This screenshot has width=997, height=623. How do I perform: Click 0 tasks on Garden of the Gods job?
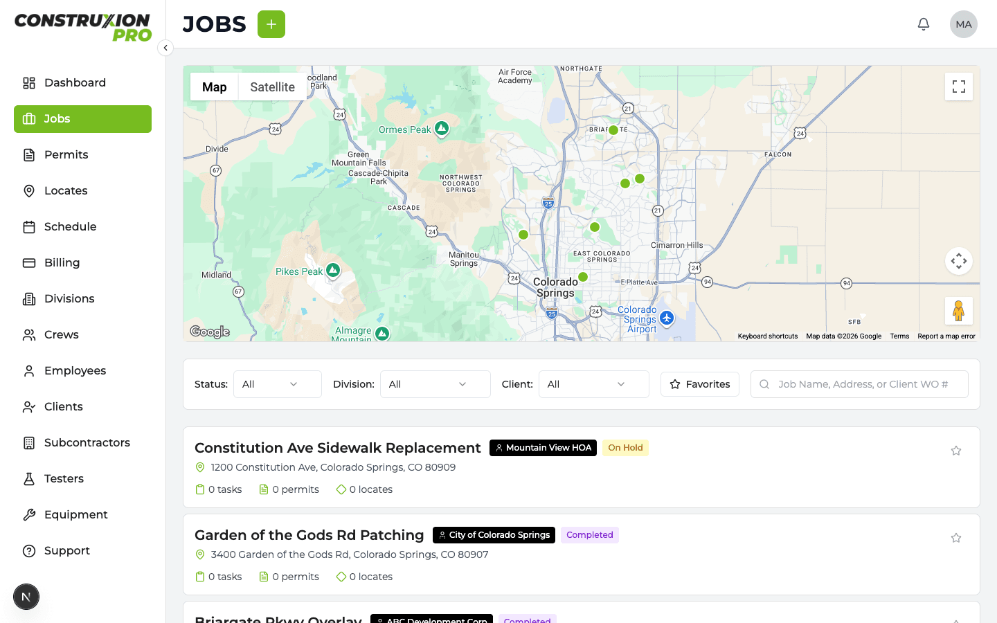tap(219, 577)
